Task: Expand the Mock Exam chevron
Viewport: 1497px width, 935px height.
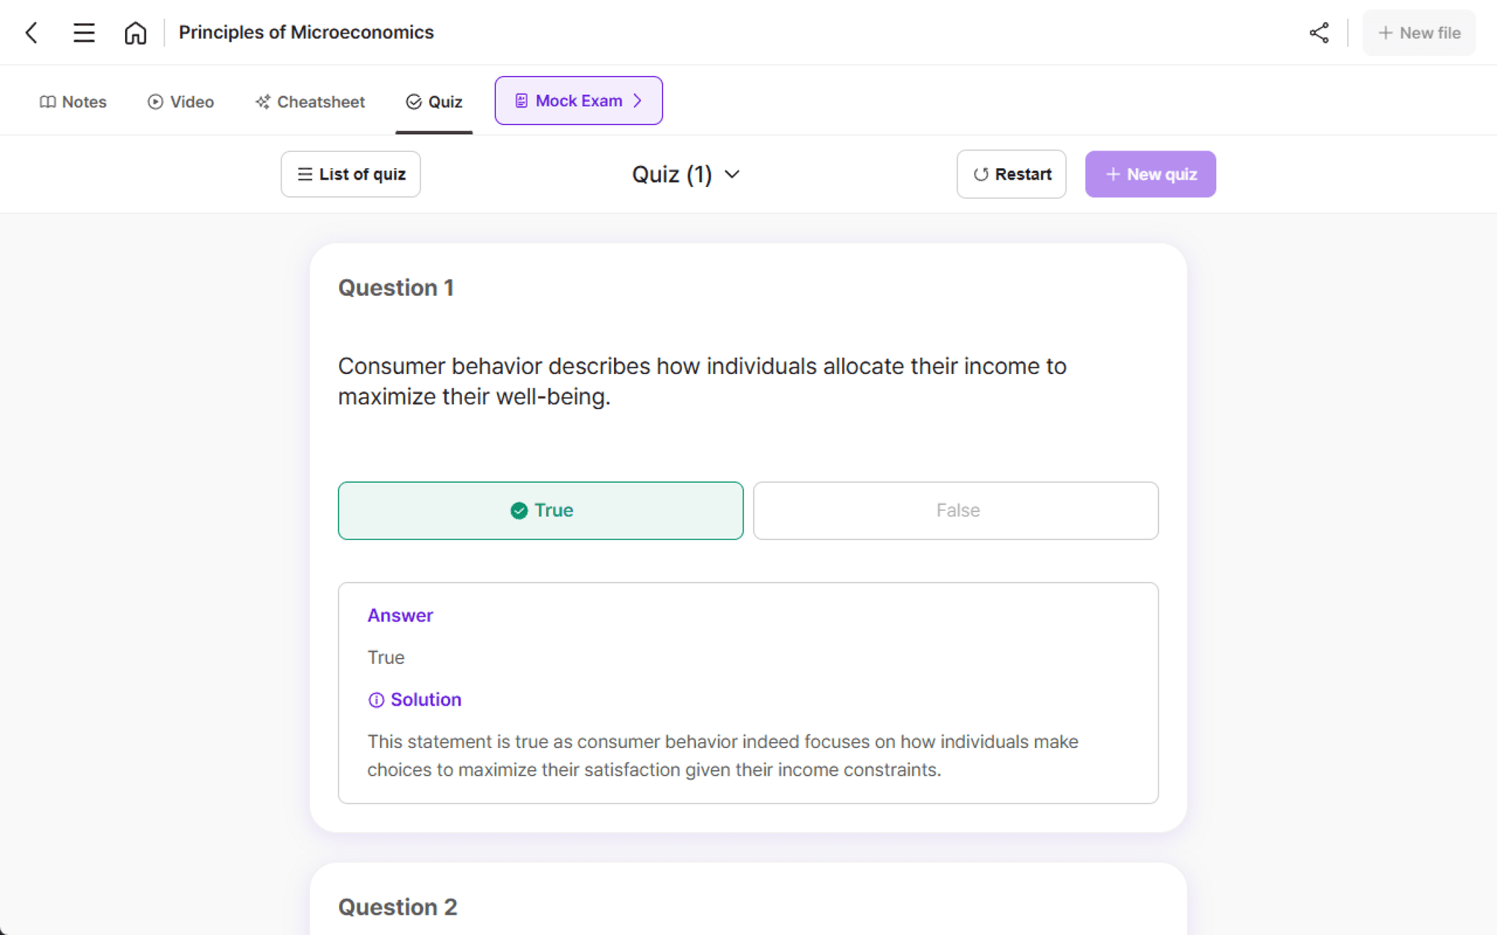Action: pyautogui.click(x=637, y=100)
